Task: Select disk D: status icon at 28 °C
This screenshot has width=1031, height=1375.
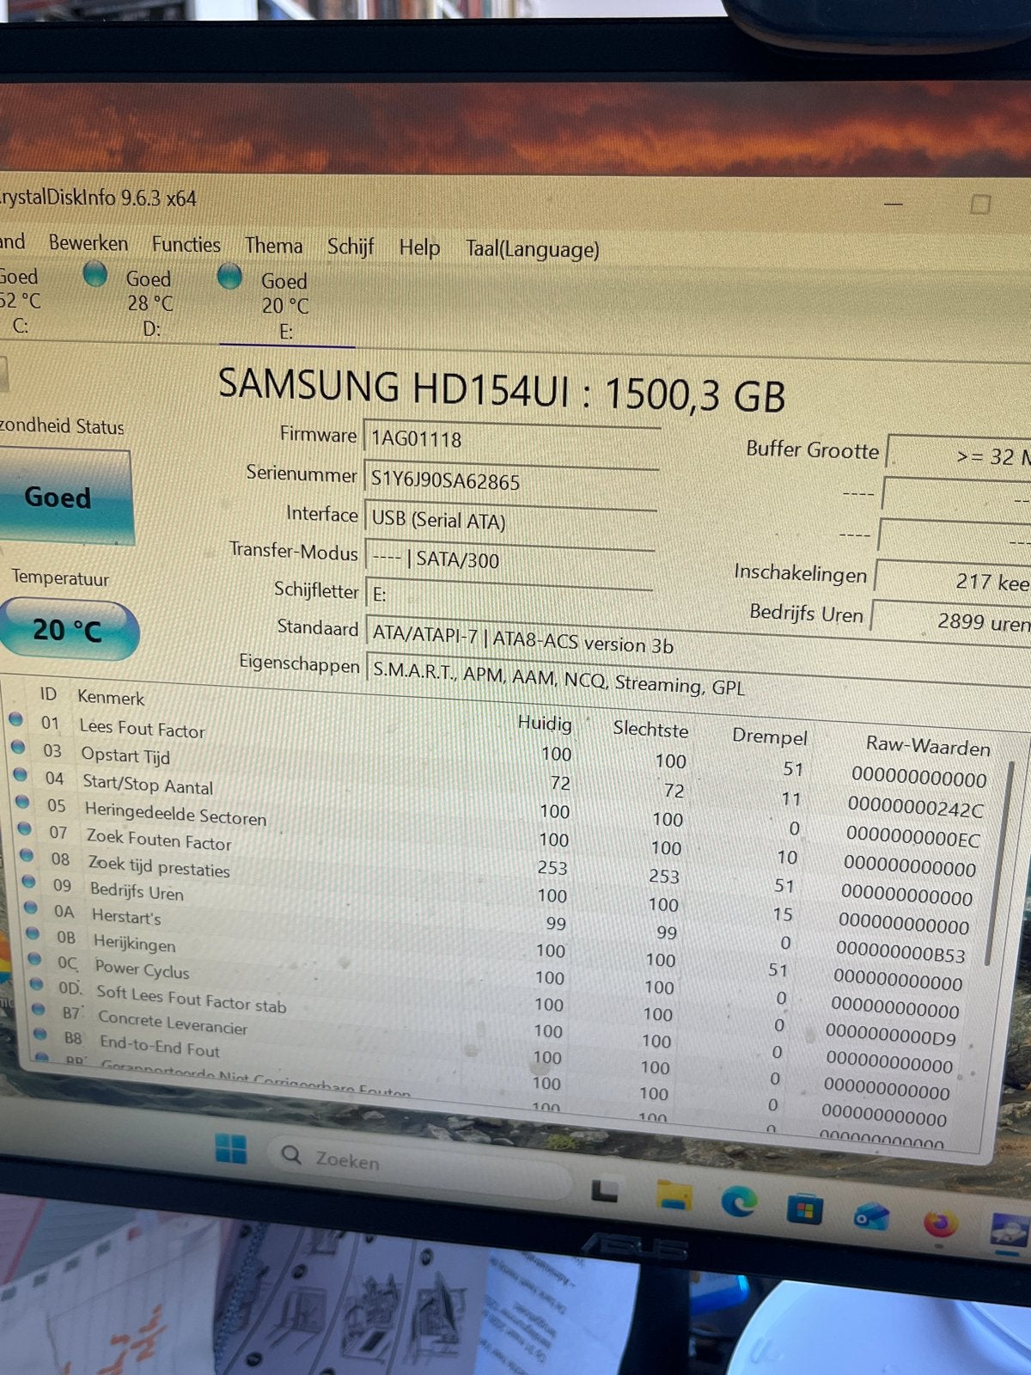Action: point(95,275)
